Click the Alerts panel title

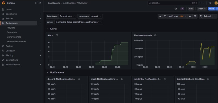(x=50, y=35)
